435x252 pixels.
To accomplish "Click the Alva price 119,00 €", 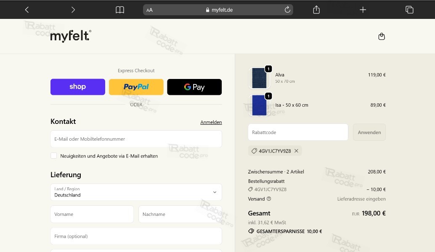I will tap(377, 75).
